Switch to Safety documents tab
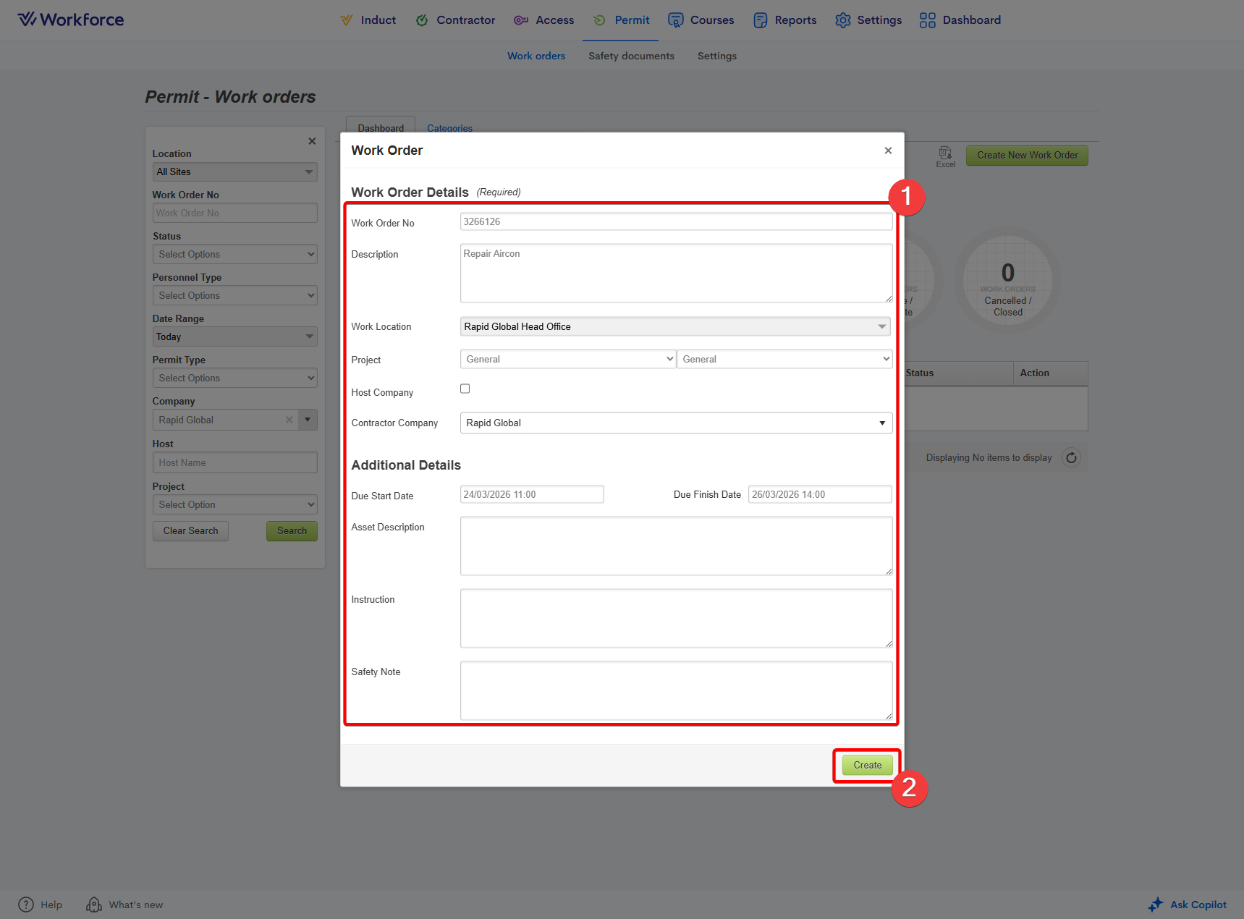This screenshot has height=919, width=1244. tap(631, 56)
